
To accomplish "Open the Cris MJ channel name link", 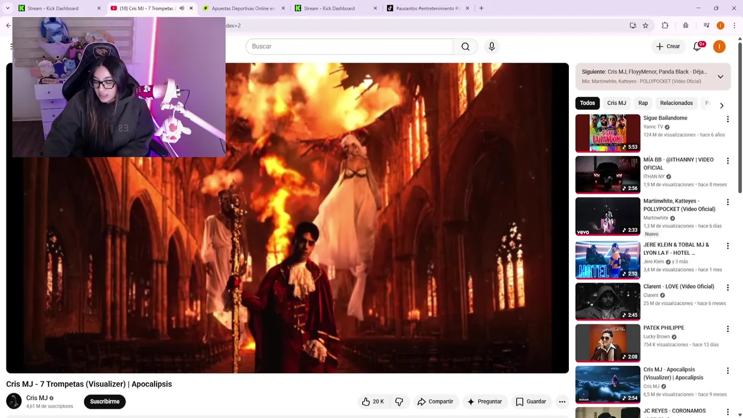I will point(37,398).
